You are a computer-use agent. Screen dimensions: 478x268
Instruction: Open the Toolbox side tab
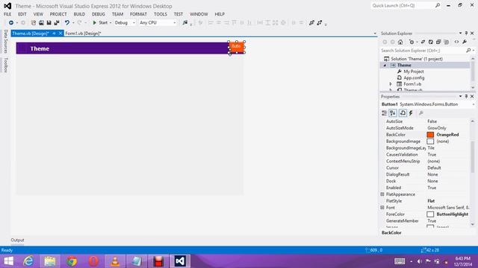(5, 65)
